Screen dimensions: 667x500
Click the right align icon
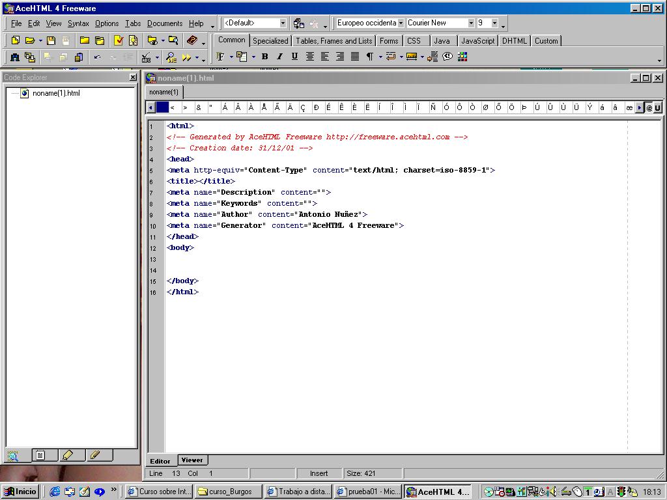(x=340, y=57)
